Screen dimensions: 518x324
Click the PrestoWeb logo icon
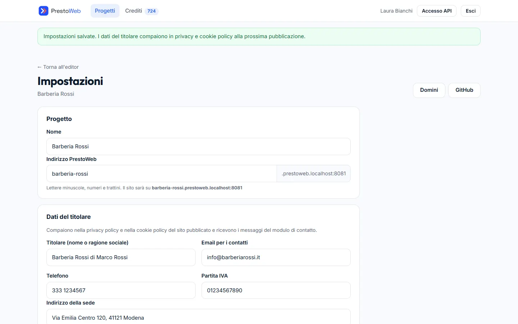[x=44, y=11]
